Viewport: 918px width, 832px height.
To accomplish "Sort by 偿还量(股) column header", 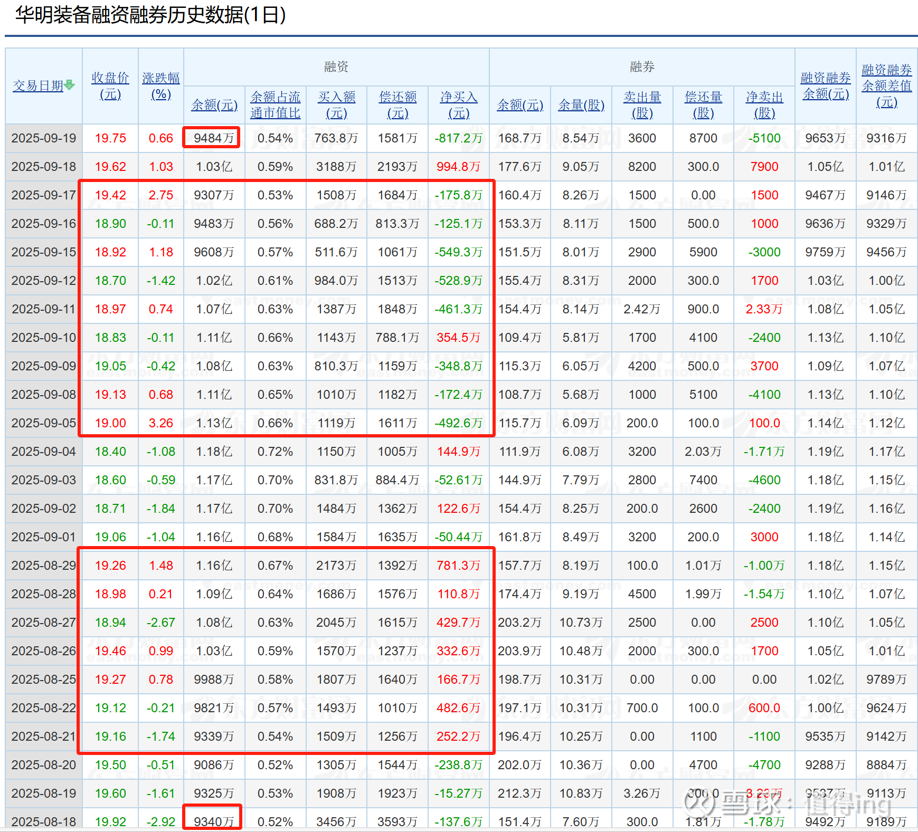I will coord(704,105).
